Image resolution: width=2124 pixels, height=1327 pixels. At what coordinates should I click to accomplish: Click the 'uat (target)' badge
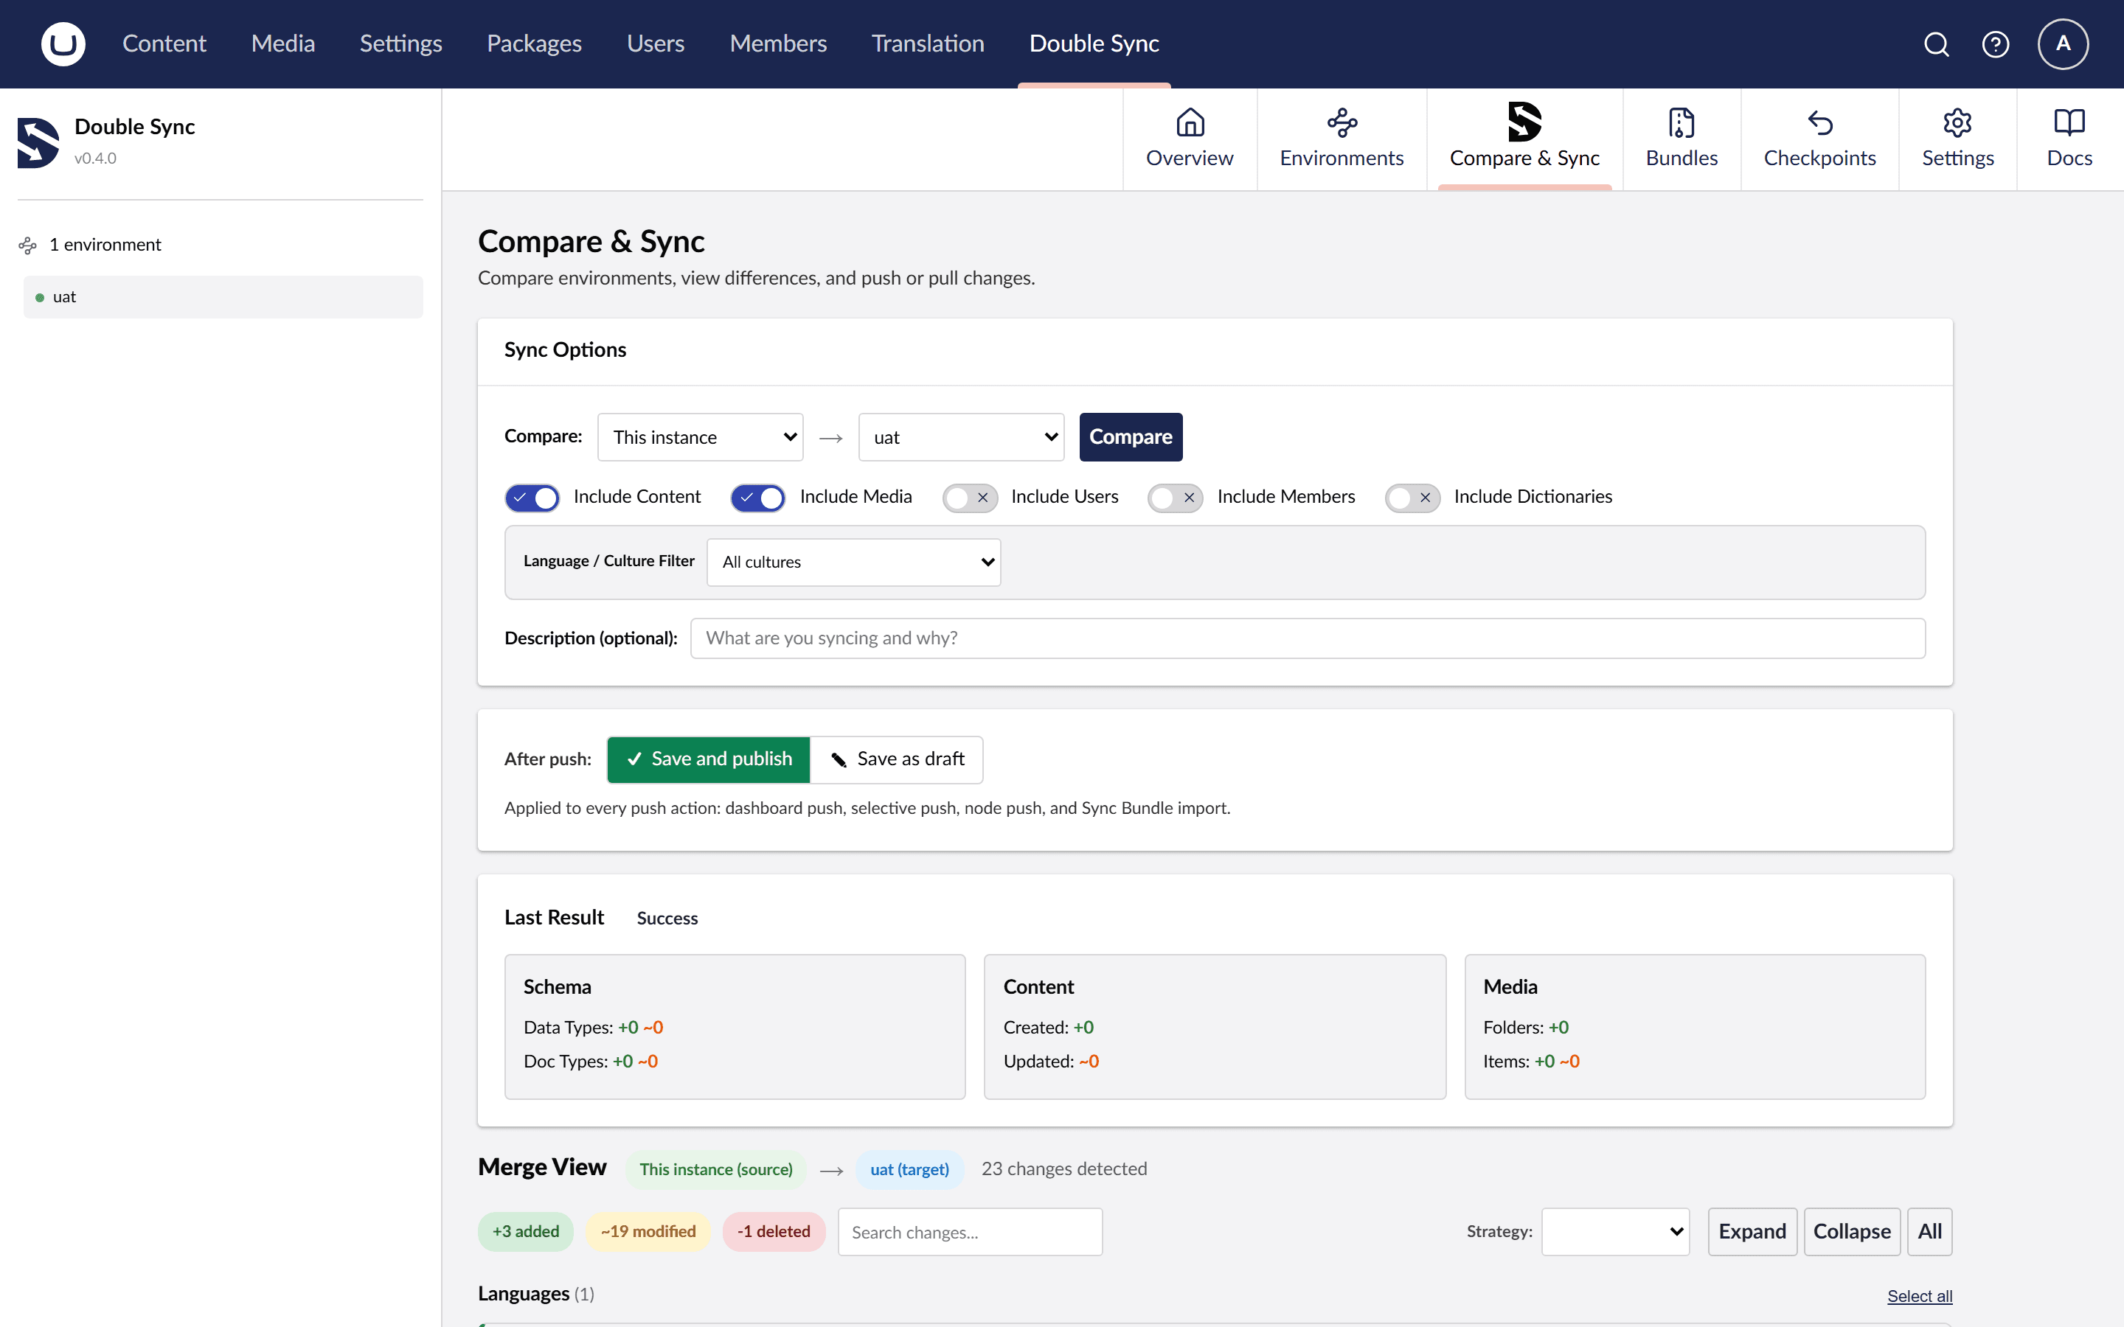tap(910, 1170)
